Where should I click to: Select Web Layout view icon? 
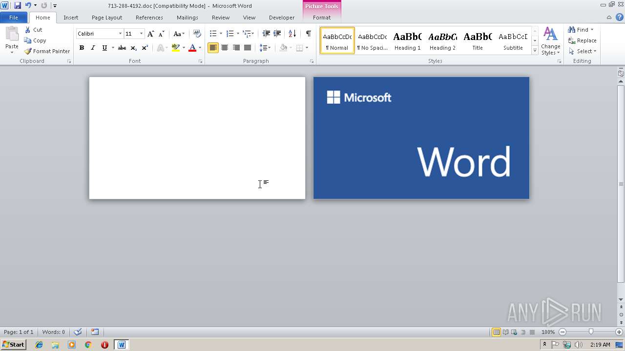click(x=514, y=332)
